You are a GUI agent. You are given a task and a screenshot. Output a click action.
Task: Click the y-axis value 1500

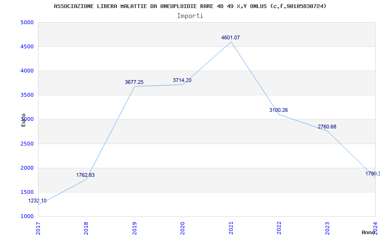[x=27, y=192]
